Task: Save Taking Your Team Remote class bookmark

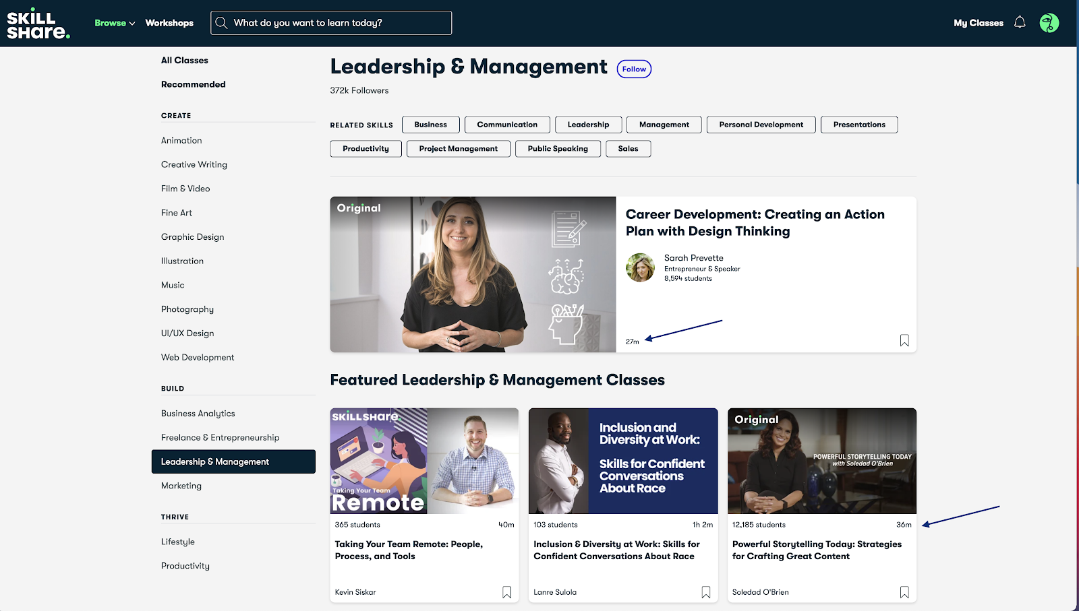Action: pos(506,592)
